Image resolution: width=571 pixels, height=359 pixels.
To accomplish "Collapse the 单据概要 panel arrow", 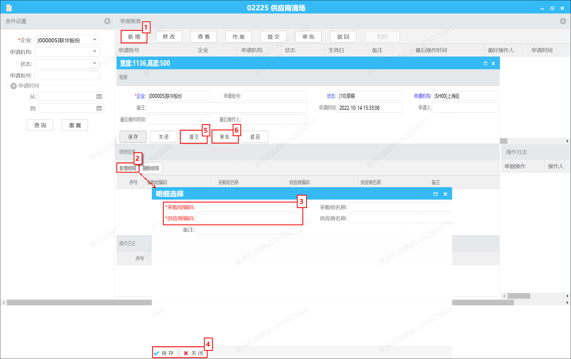I will click(x=563, y=21).
